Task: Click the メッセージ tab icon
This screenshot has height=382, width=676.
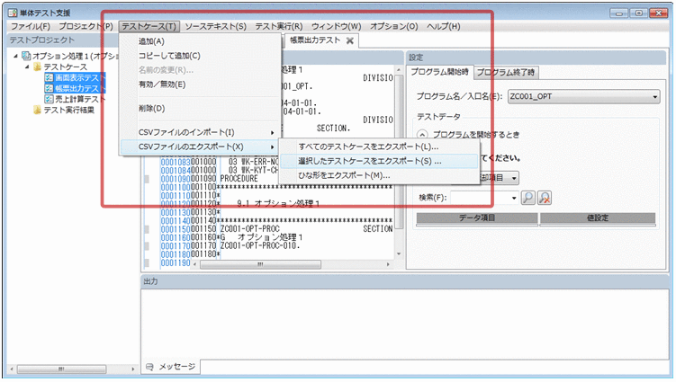Action: point(149,367)
